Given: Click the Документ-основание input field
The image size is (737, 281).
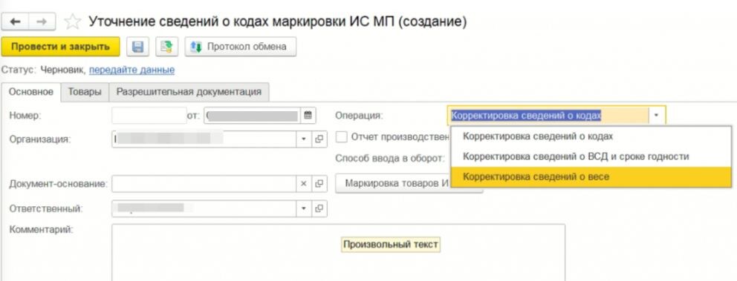Looking at the screenshot, I should [204, 184].
